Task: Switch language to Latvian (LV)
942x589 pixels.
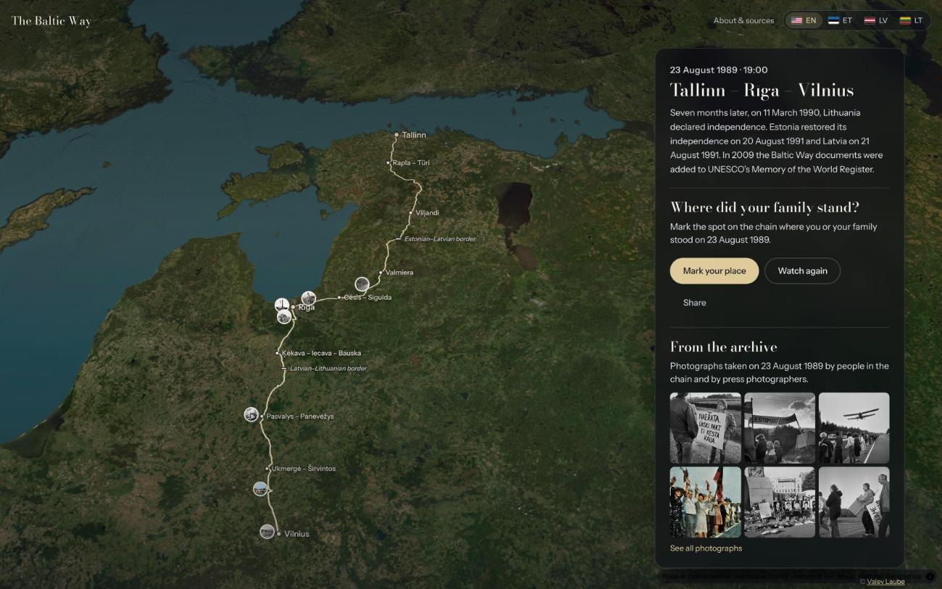Action: (x=876, y=20)
